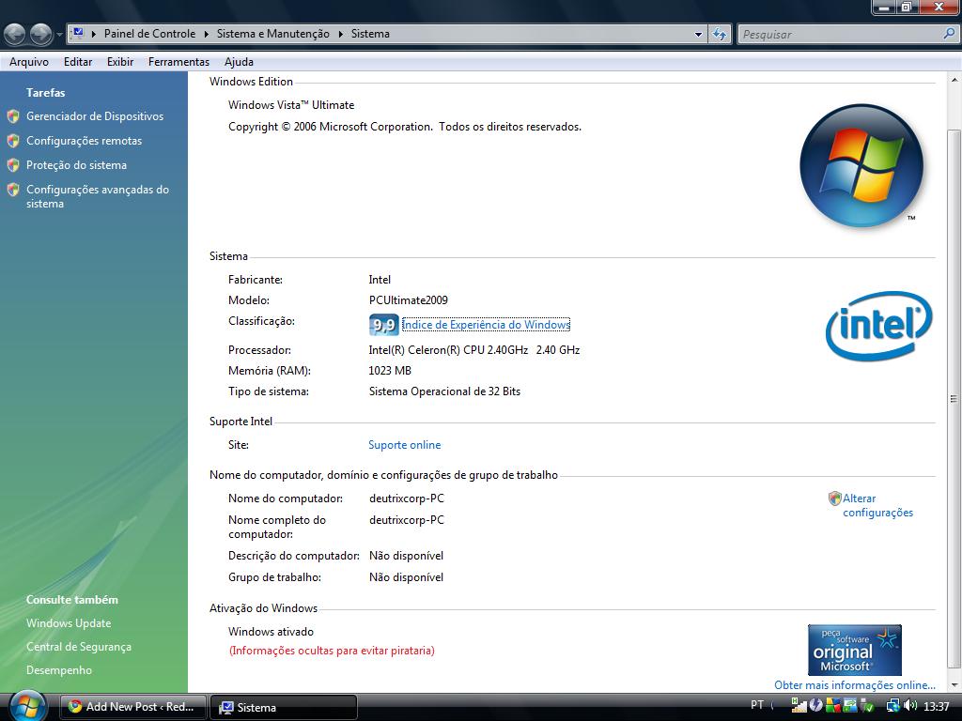This screenshot has width=962, height=721.
Task: Click the Back navigation arrow button
Action: [15, 34]
